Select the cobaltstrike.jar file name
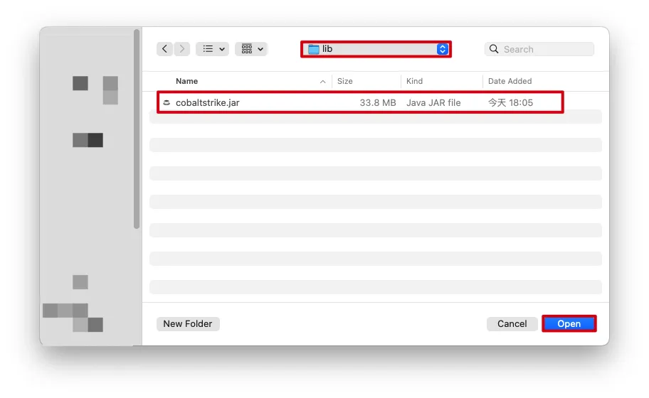 coord(208,102)
